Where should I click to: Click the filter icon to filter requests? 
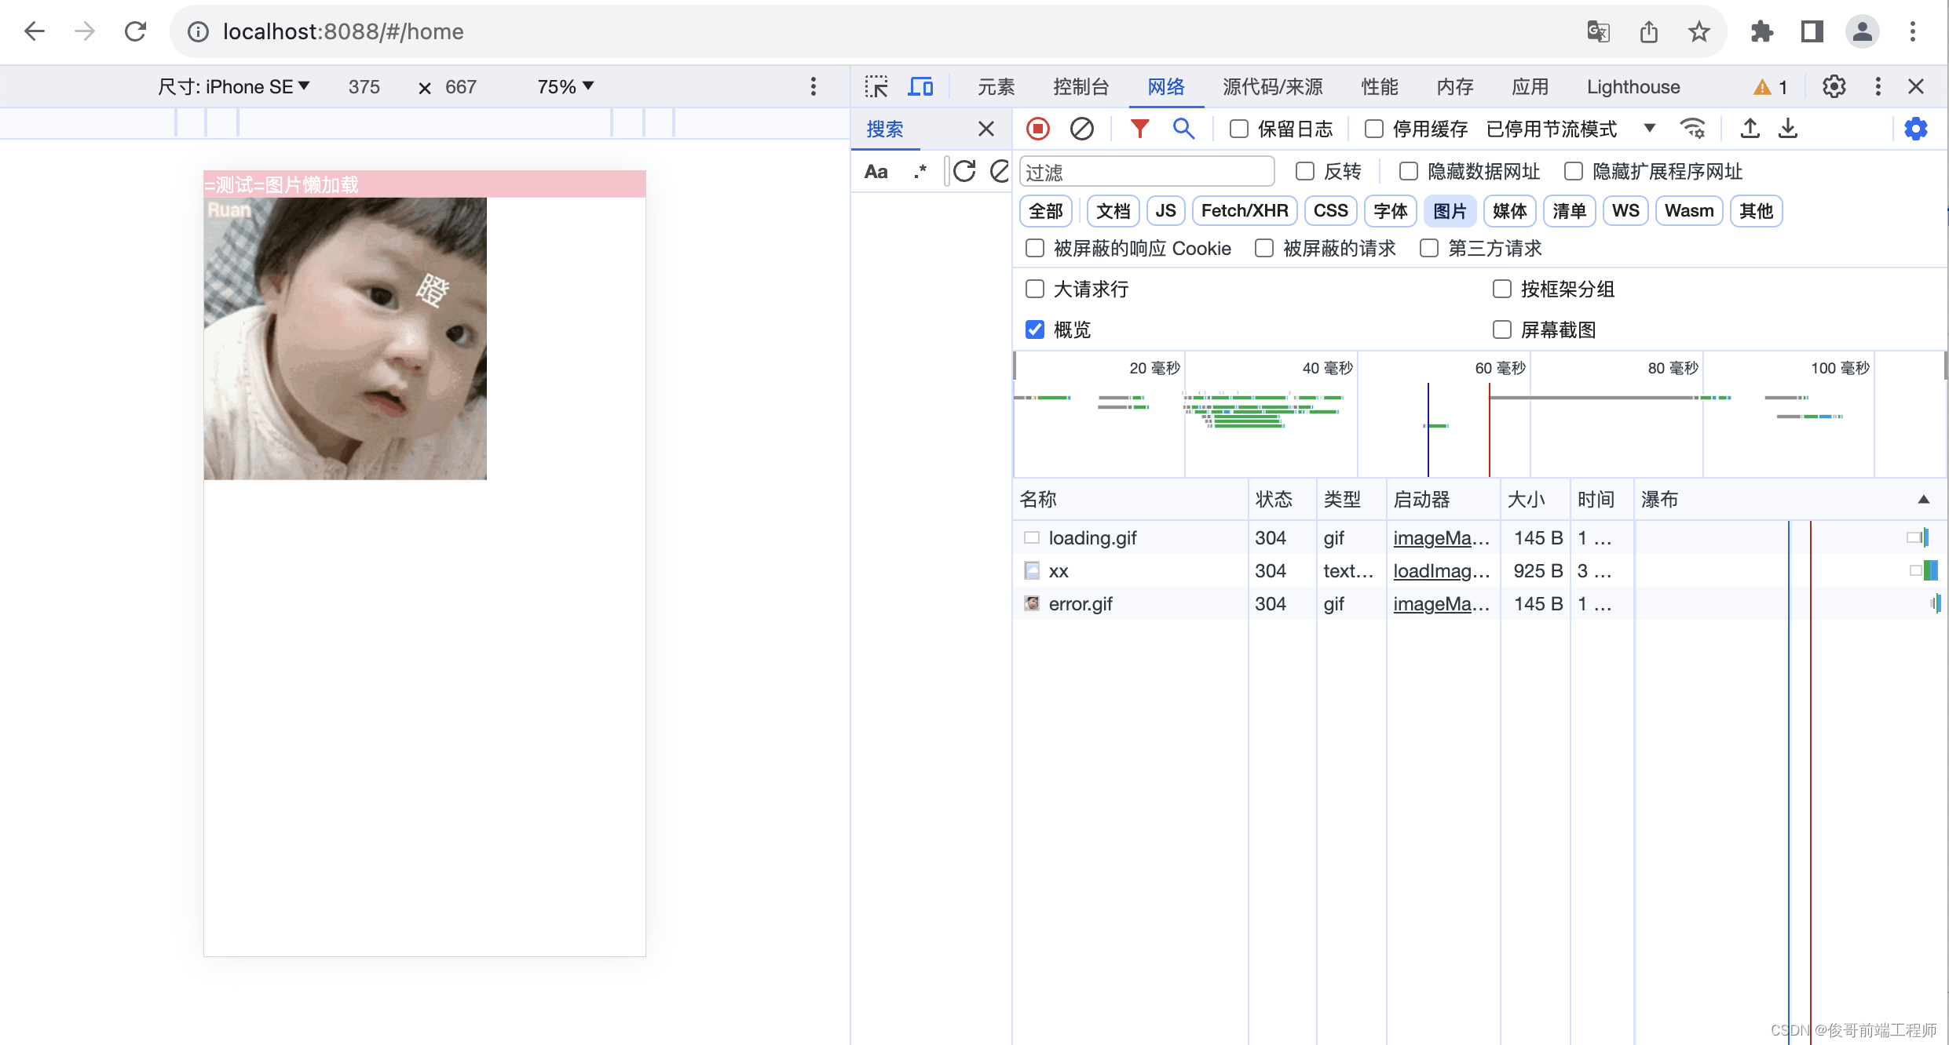click(1141, 128)
